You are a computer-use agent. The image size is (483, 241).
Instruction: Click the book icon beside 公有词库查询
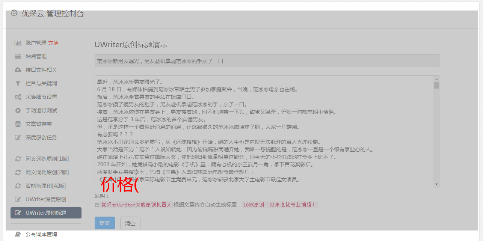(18, 234)
